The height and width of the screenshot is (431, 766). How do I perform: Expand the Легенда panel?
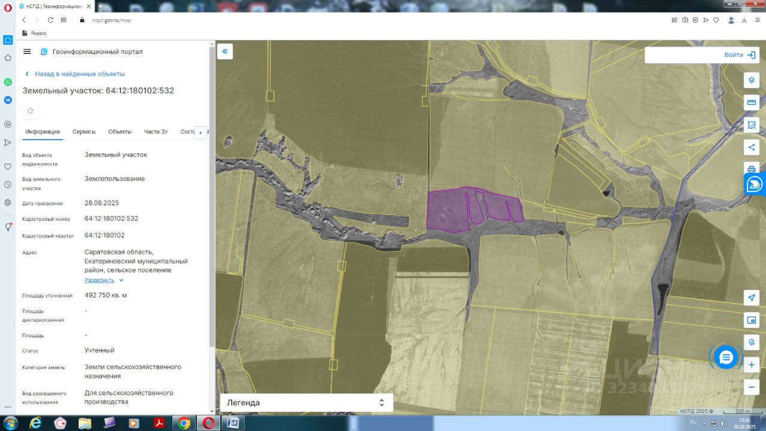pos(306,403)
